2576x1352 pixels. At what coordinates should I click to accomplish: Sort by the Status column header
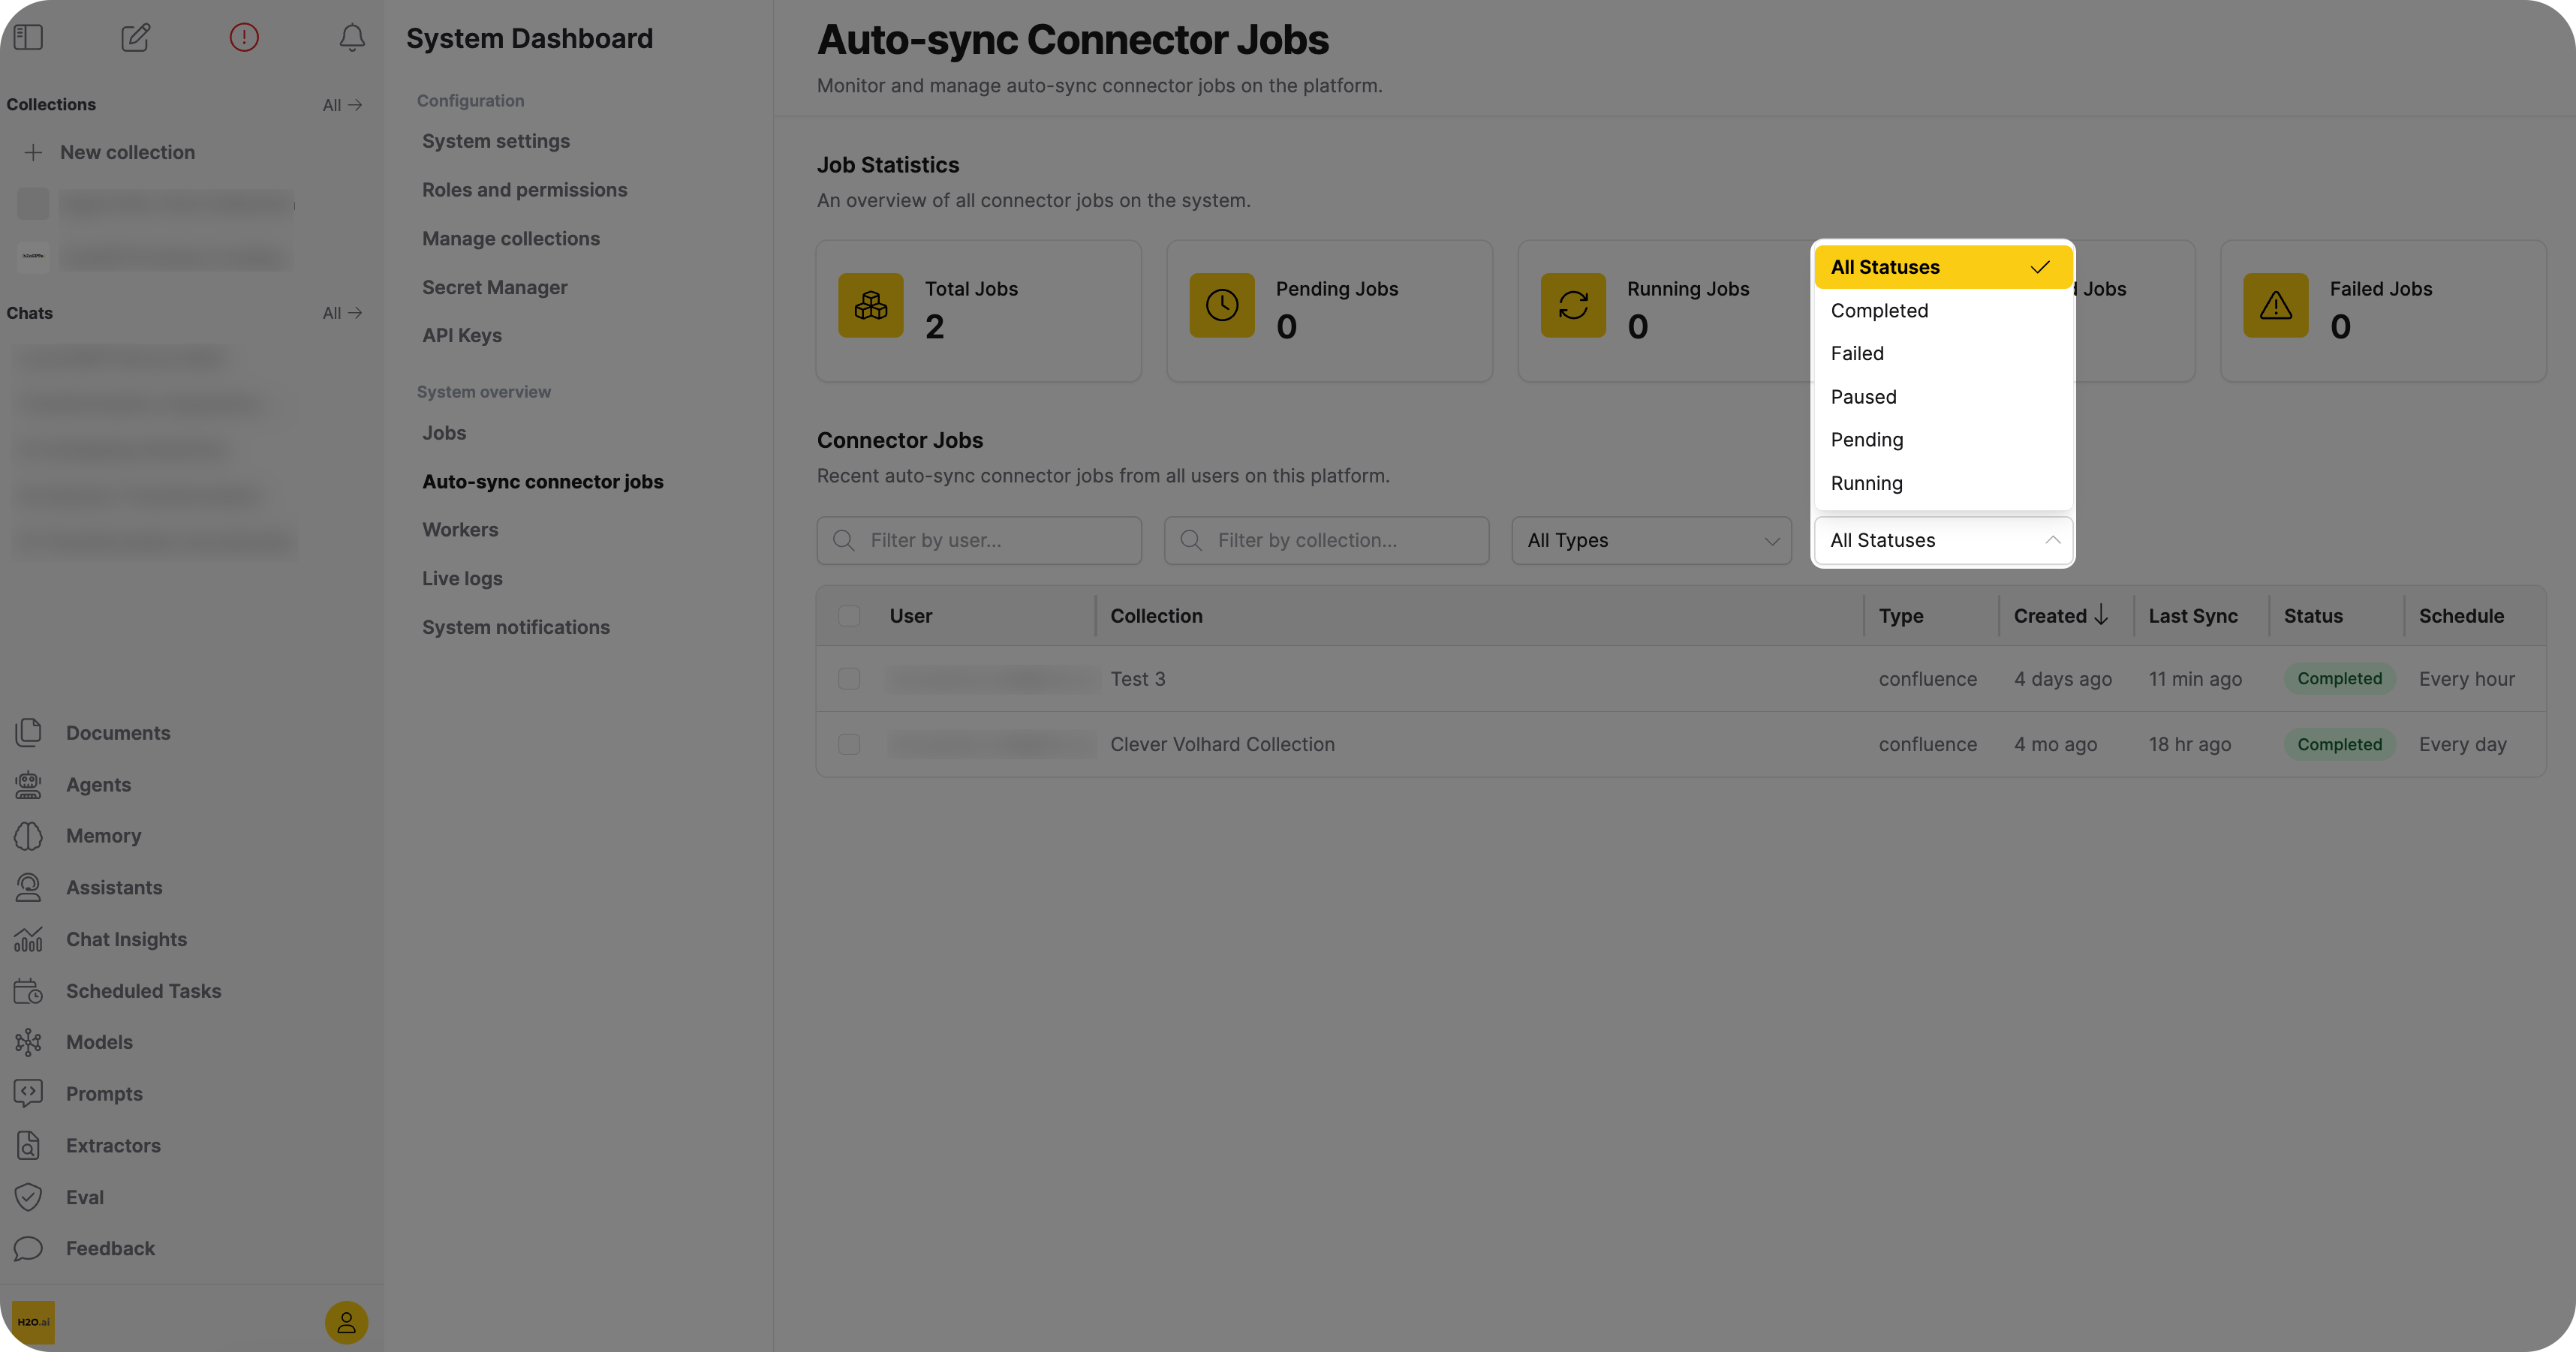pos(2313,615)
